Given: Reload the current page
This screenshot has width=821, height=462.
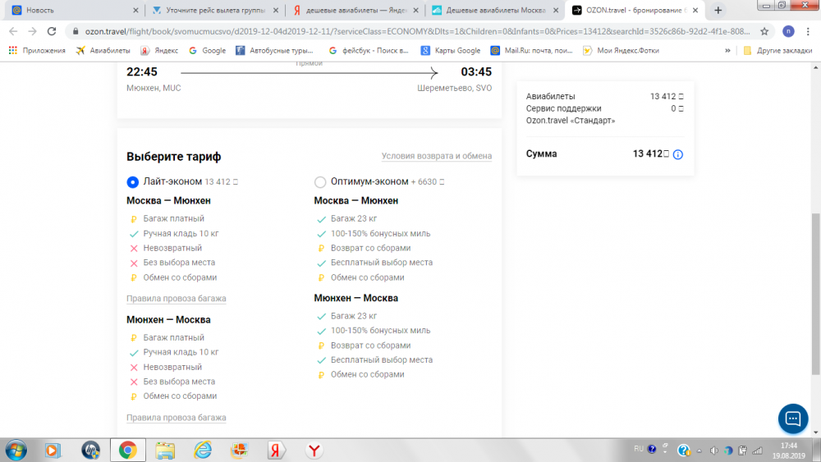Looking at the screenshot, I should pos(51,31).
